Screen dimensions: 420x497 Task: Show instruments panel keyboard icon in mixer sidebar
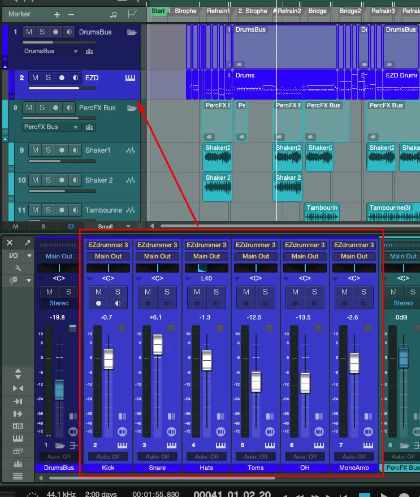18,439
